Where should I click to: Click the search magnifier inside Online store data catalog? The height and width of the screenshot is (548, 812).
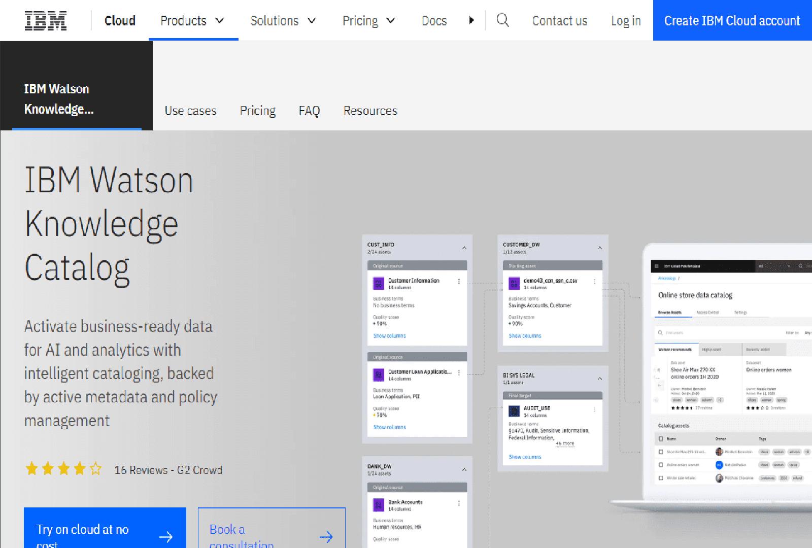pyautogui.click(x=659, y=333)
